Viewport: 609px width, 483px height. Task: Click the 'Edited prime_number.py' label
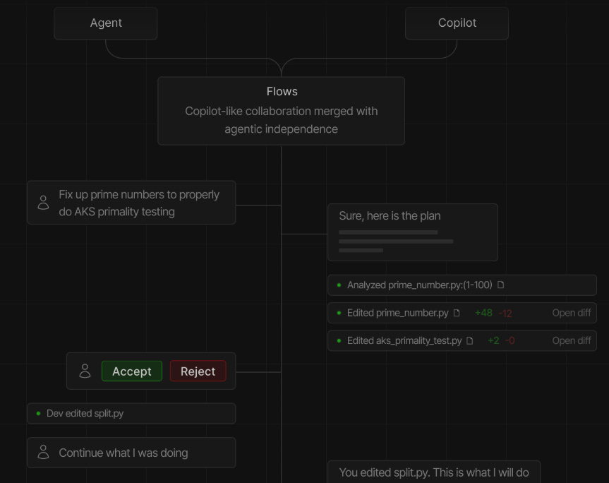click(398, 313)
